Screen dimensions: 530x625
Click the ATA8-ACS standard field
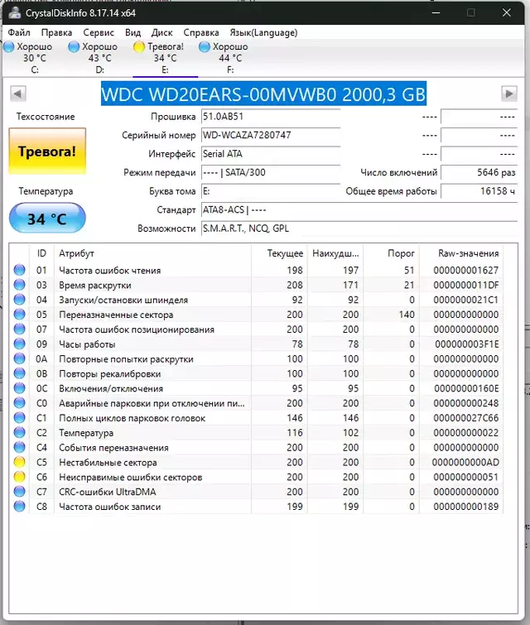tap(359, 210)
